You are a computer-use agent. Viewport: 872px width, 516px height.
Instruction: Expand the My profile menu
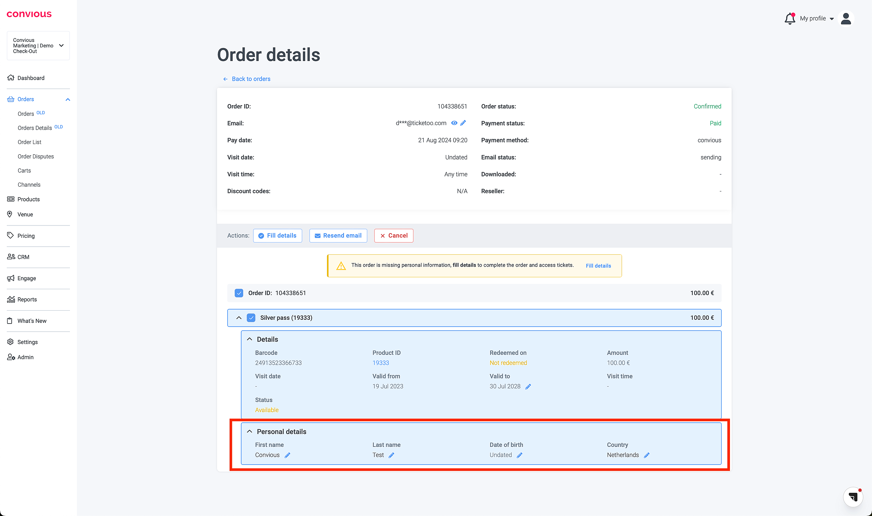tap(816, 18)
